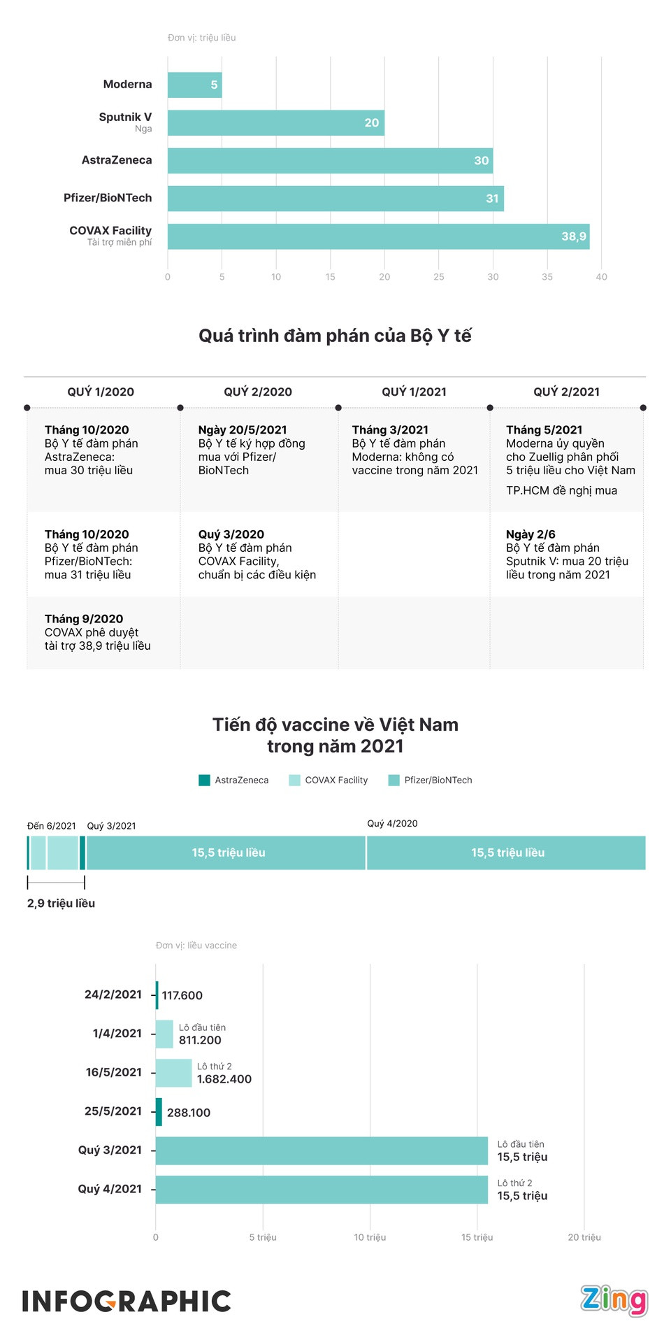
Task: Click the "Ngày 2/6" Sputnik V entry
Action: point(566,555)
